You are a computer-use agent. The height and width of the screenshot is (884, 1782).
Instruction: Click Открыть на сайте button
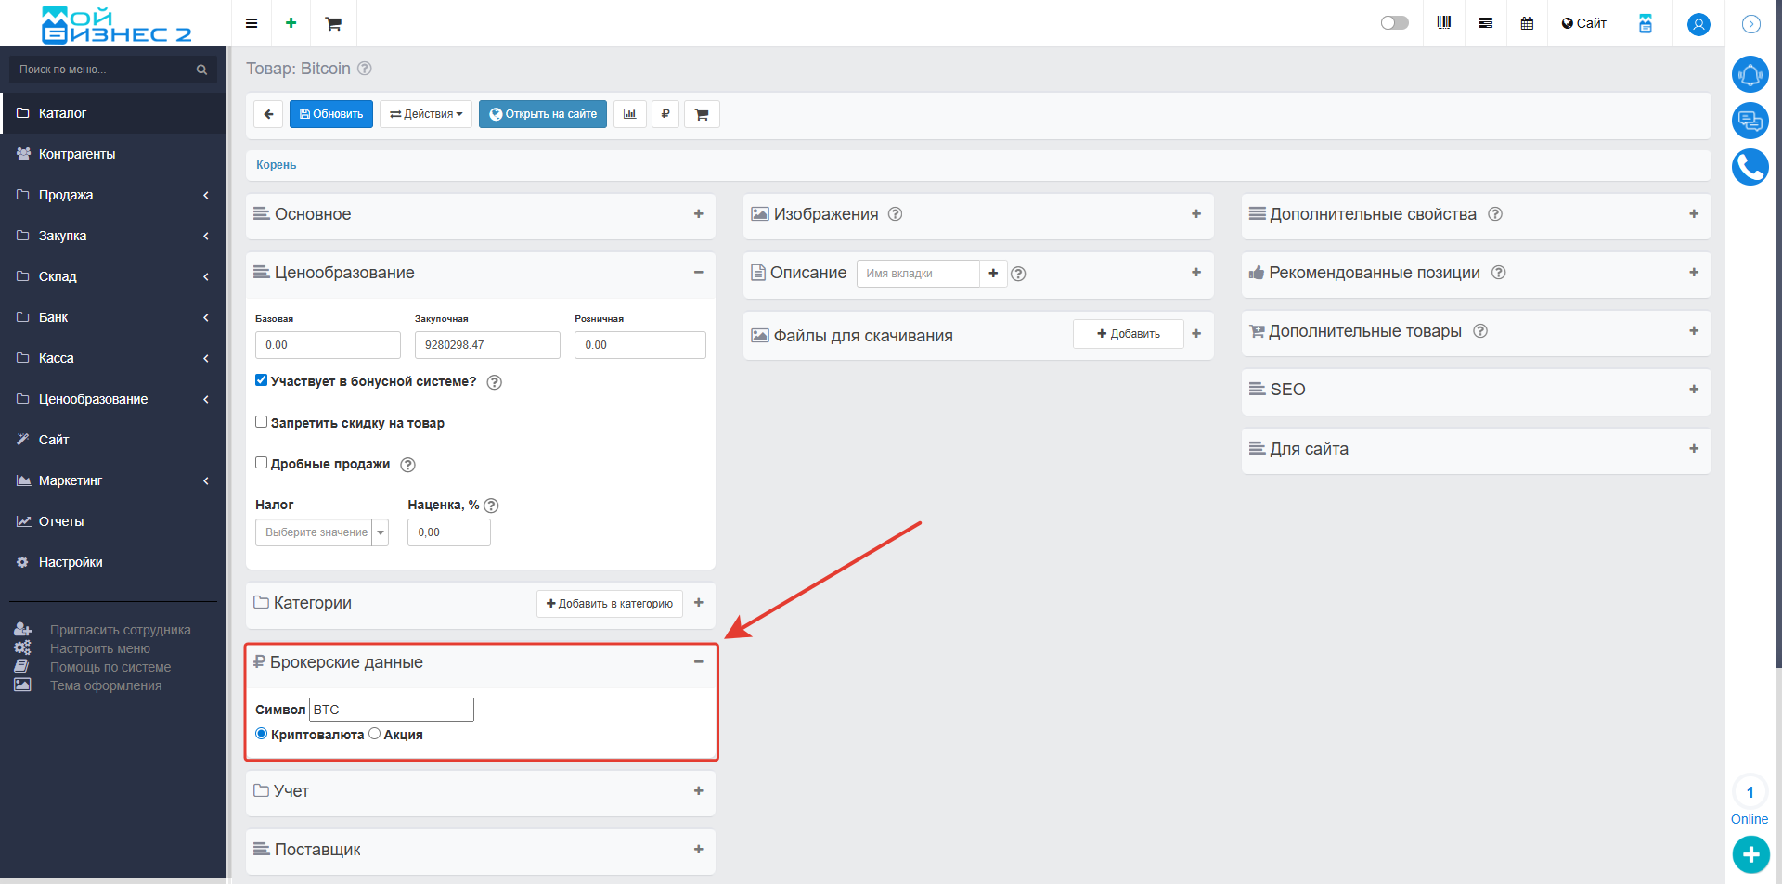(x=543, y=114)
